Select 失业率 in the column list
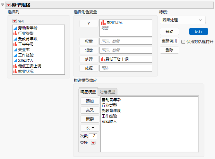Image resolution: width=215 pixels, height=159 pixels. [x=24, y=49]
